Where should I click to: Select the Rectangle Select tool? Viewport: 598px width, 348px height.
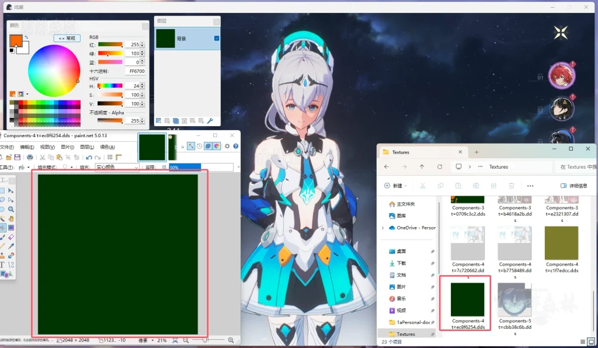pos(4,191)
